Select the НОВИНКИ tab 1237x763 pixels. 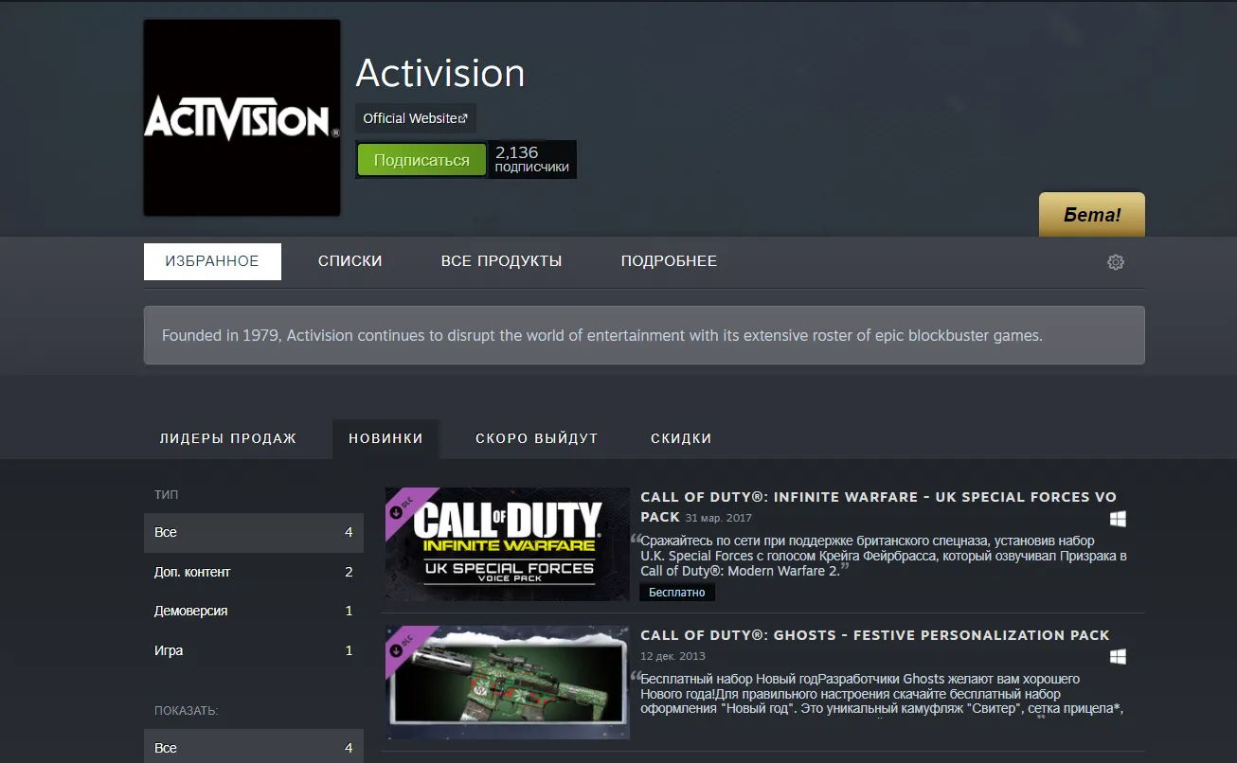click(x=385, y=438)
